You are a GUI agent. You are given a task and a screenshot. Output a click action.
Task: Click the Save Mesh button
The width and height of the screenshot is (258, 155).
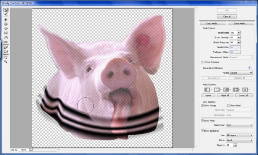(x=241, y=23)
